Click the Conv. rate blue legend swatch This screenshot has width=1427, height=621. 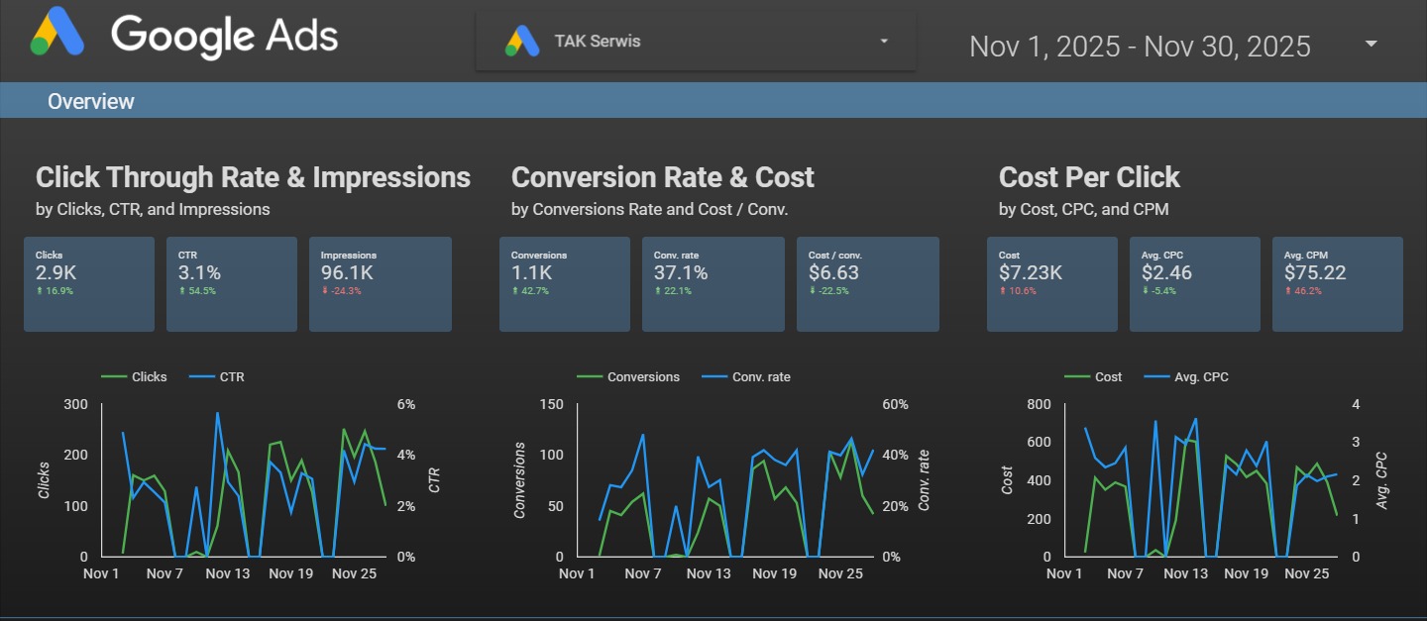tap(714, 377)
